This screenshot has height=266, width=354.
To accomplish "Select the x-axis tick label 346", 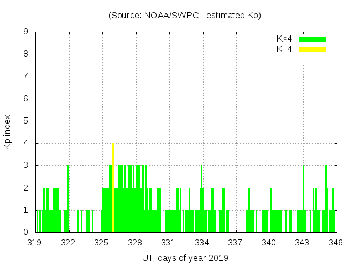I will click(x=336, y=242).
